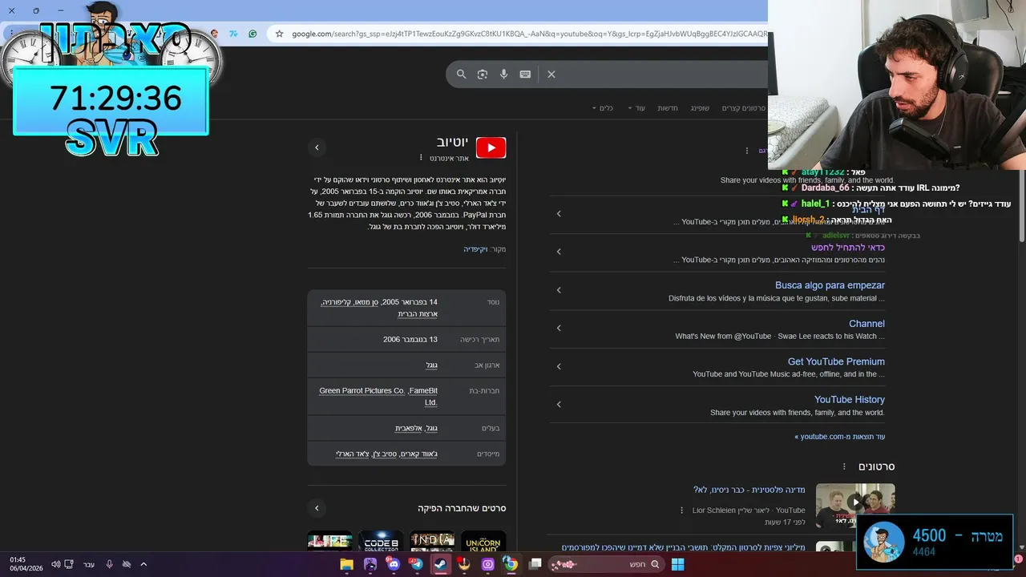Click the translate extension icon in toolbar
1026x577 pixels.
[233, 34]
